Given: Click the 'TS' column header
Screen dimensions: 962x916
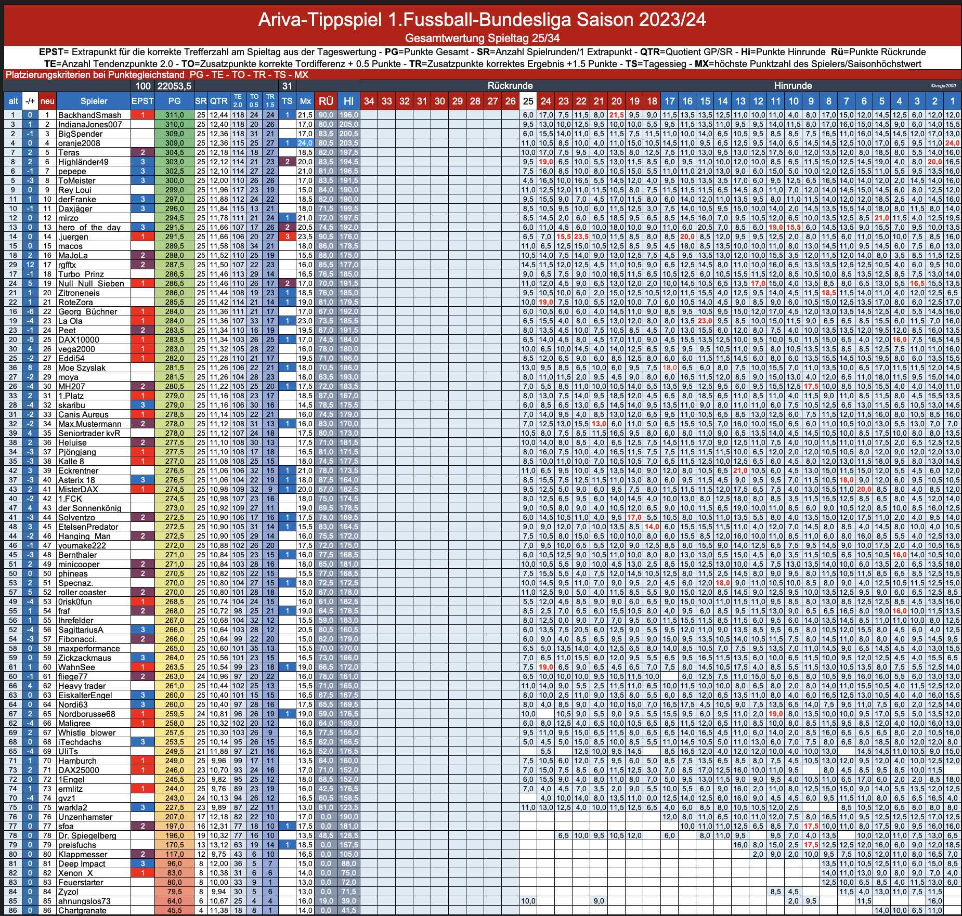Looking at the screenshot, I should coord(287,101).
